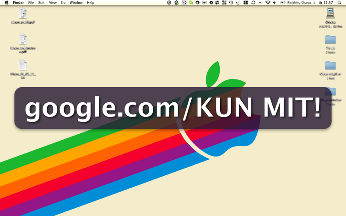
Task: Click the Time Machine icon
Action: point(231,3)
